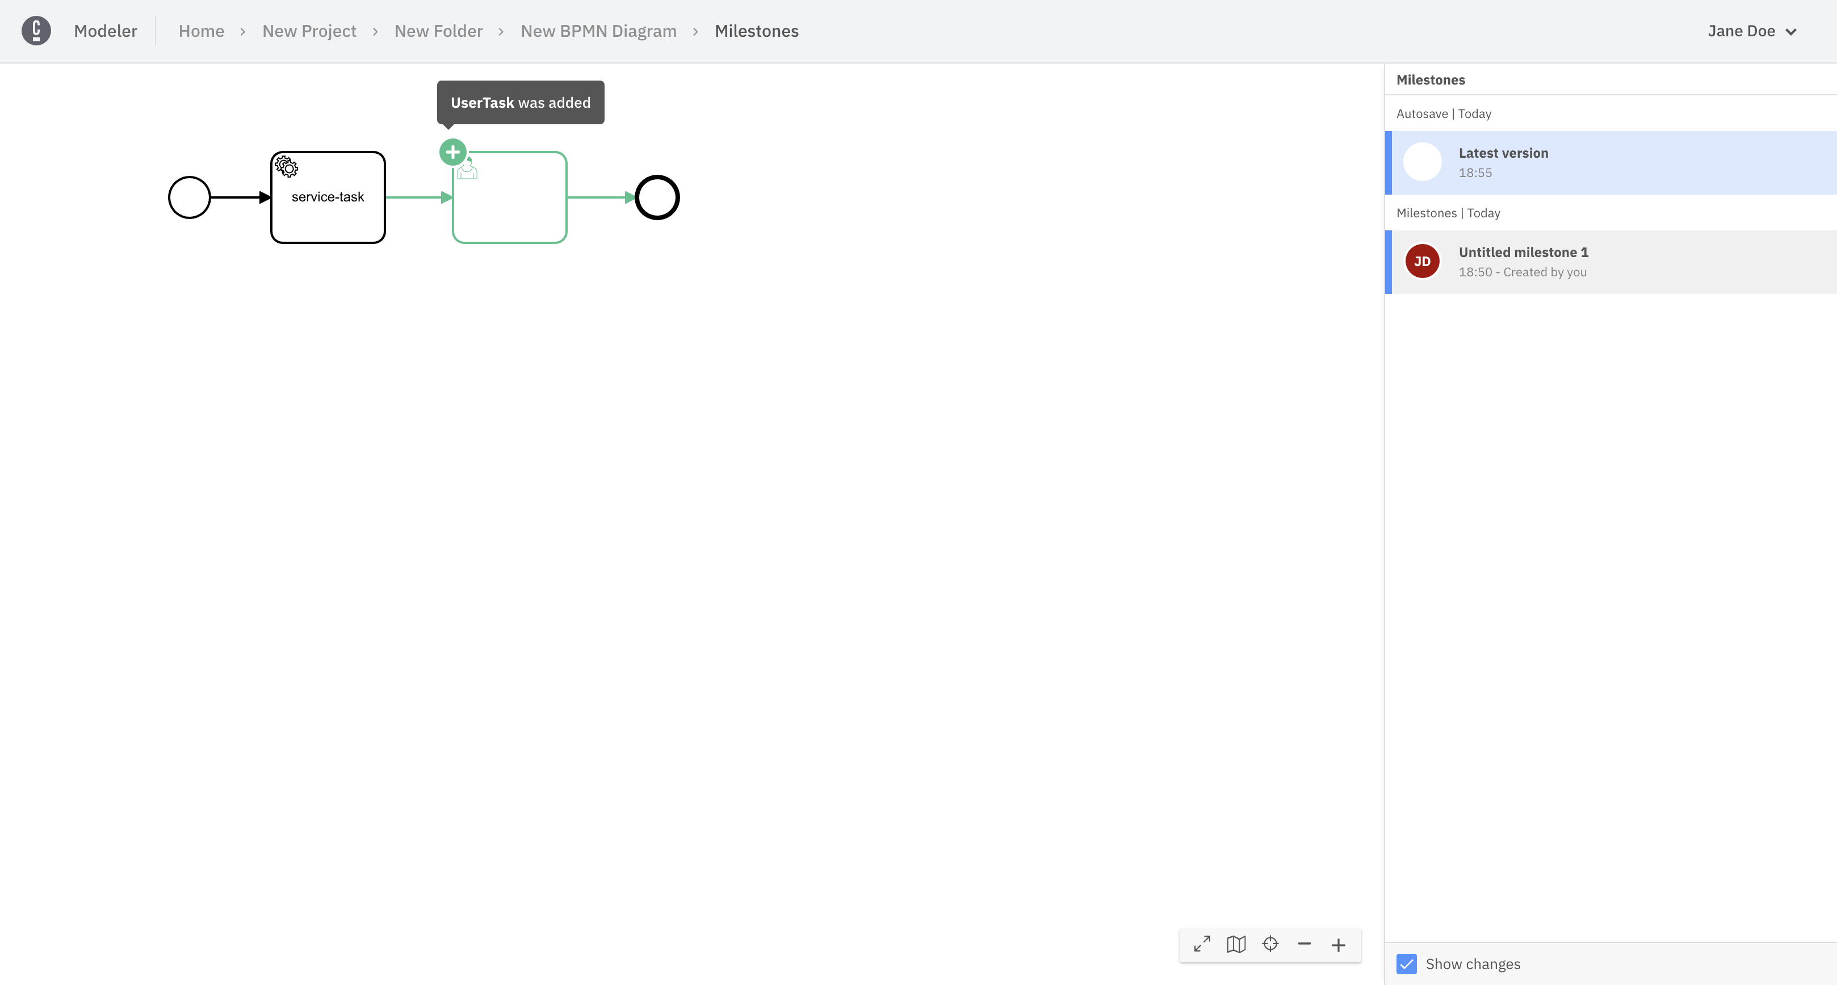This screenshot has height=985, width=1837.
Task: Click the reset viewport crosshair icon
Action: point(1270,944)
